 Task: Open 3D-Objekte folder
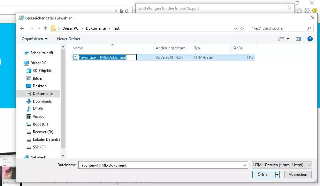click(x=42, y=71)
